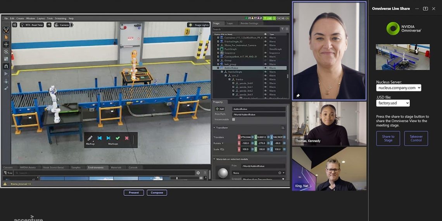The image size is (442, 221).
Task: Select the paint brush tool in the left toolbar
Action: pyautogui.click(x=6, y=88)
